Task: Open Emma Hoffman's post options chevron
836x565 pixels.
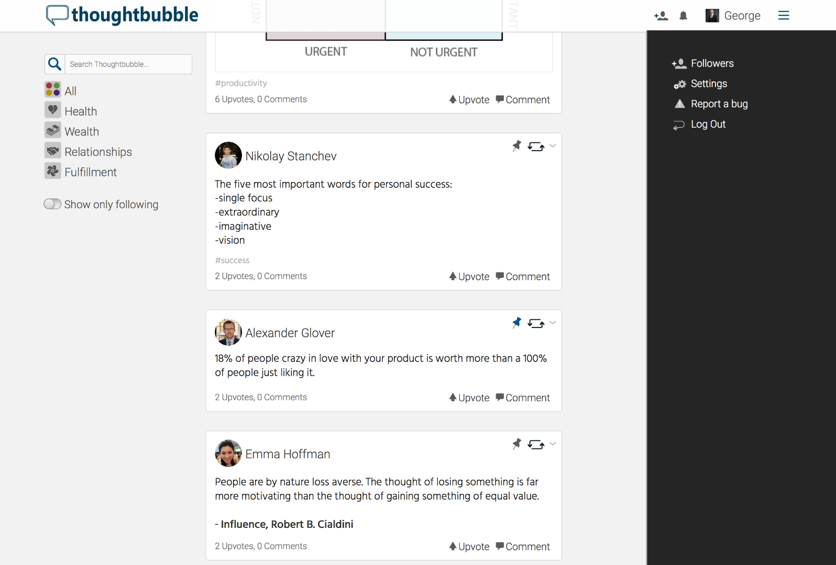Action: (553, 444)
